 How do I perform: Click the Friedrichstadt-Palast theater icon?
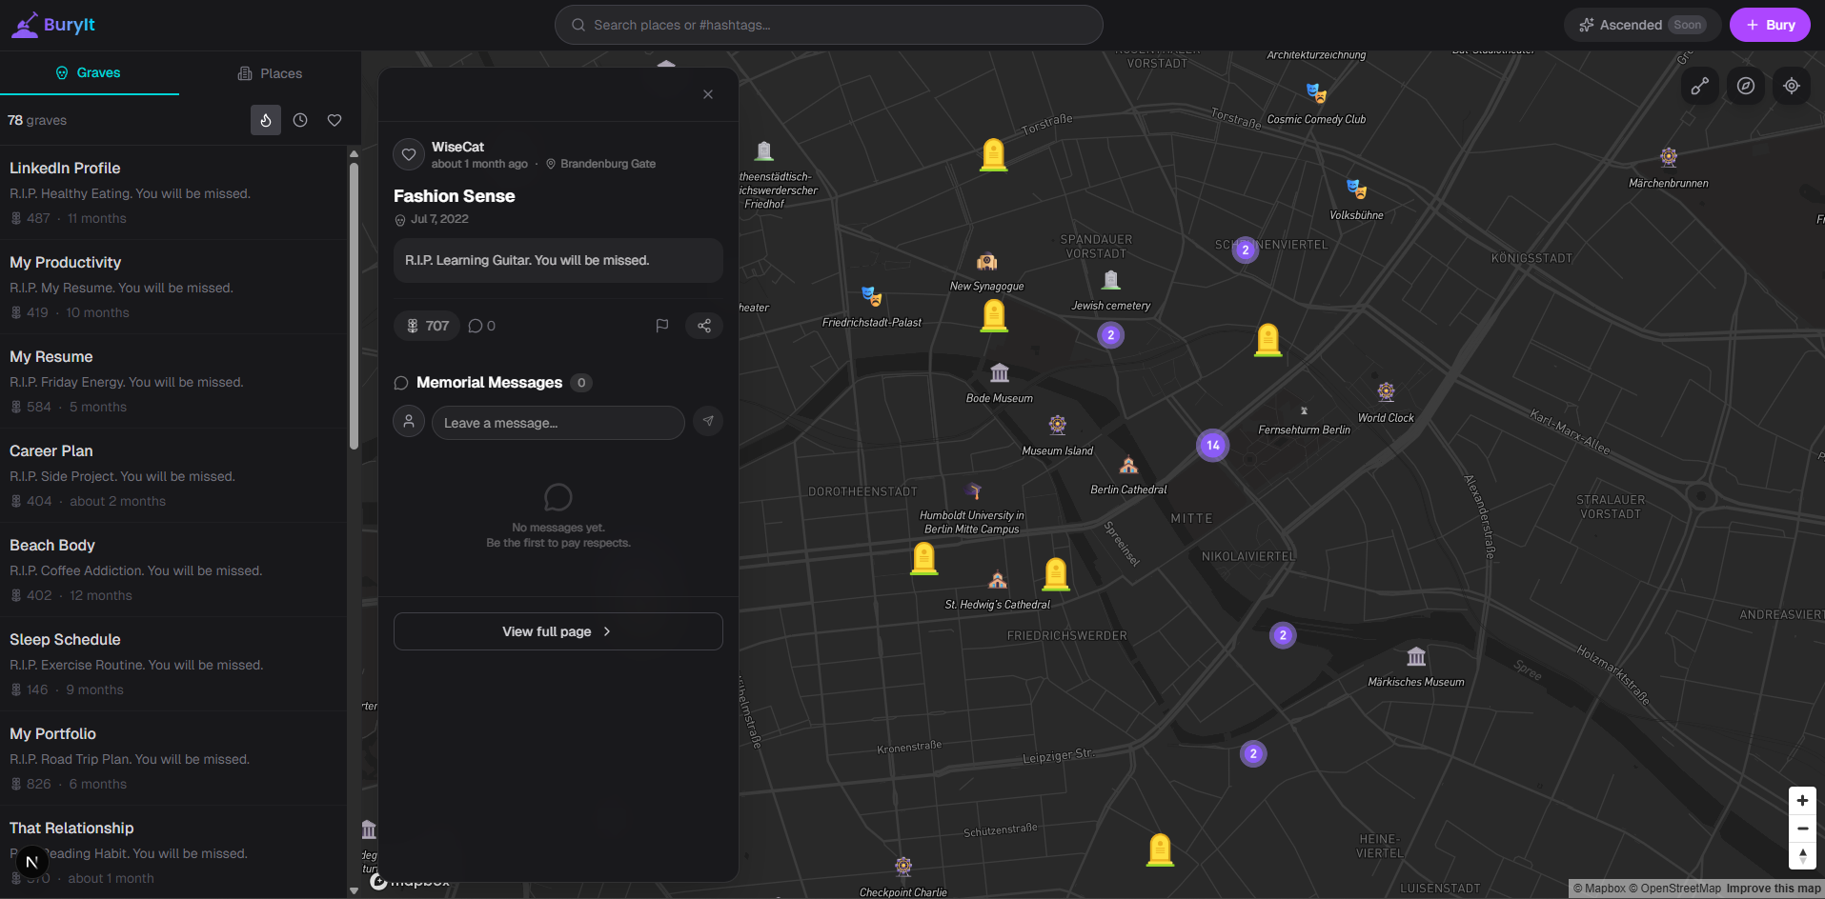point(871,296)
